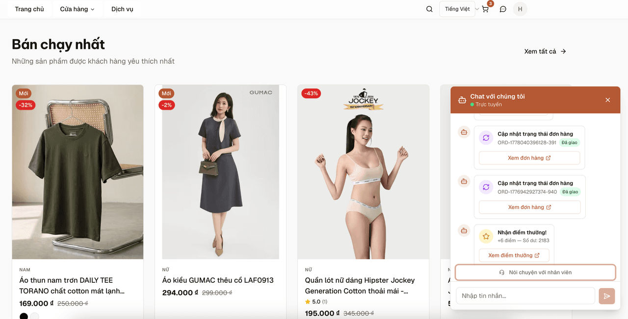The image size is (628, 319).
Task: Open the Dịch vụ menu item
Action: tap(122, 9)
